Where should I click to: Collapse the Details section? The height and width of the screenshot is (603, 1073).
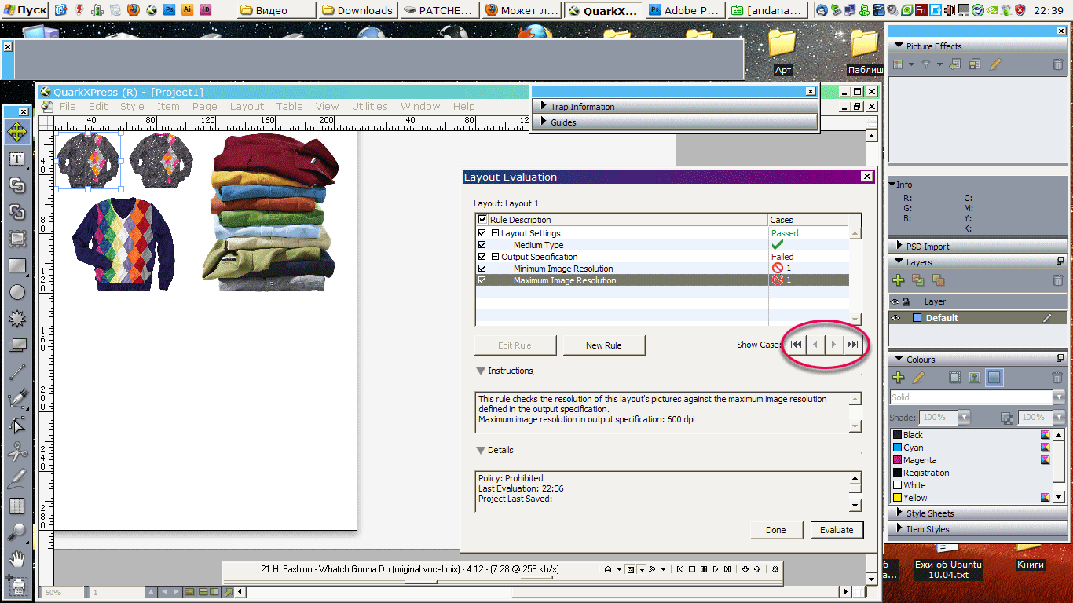point(480,450)
